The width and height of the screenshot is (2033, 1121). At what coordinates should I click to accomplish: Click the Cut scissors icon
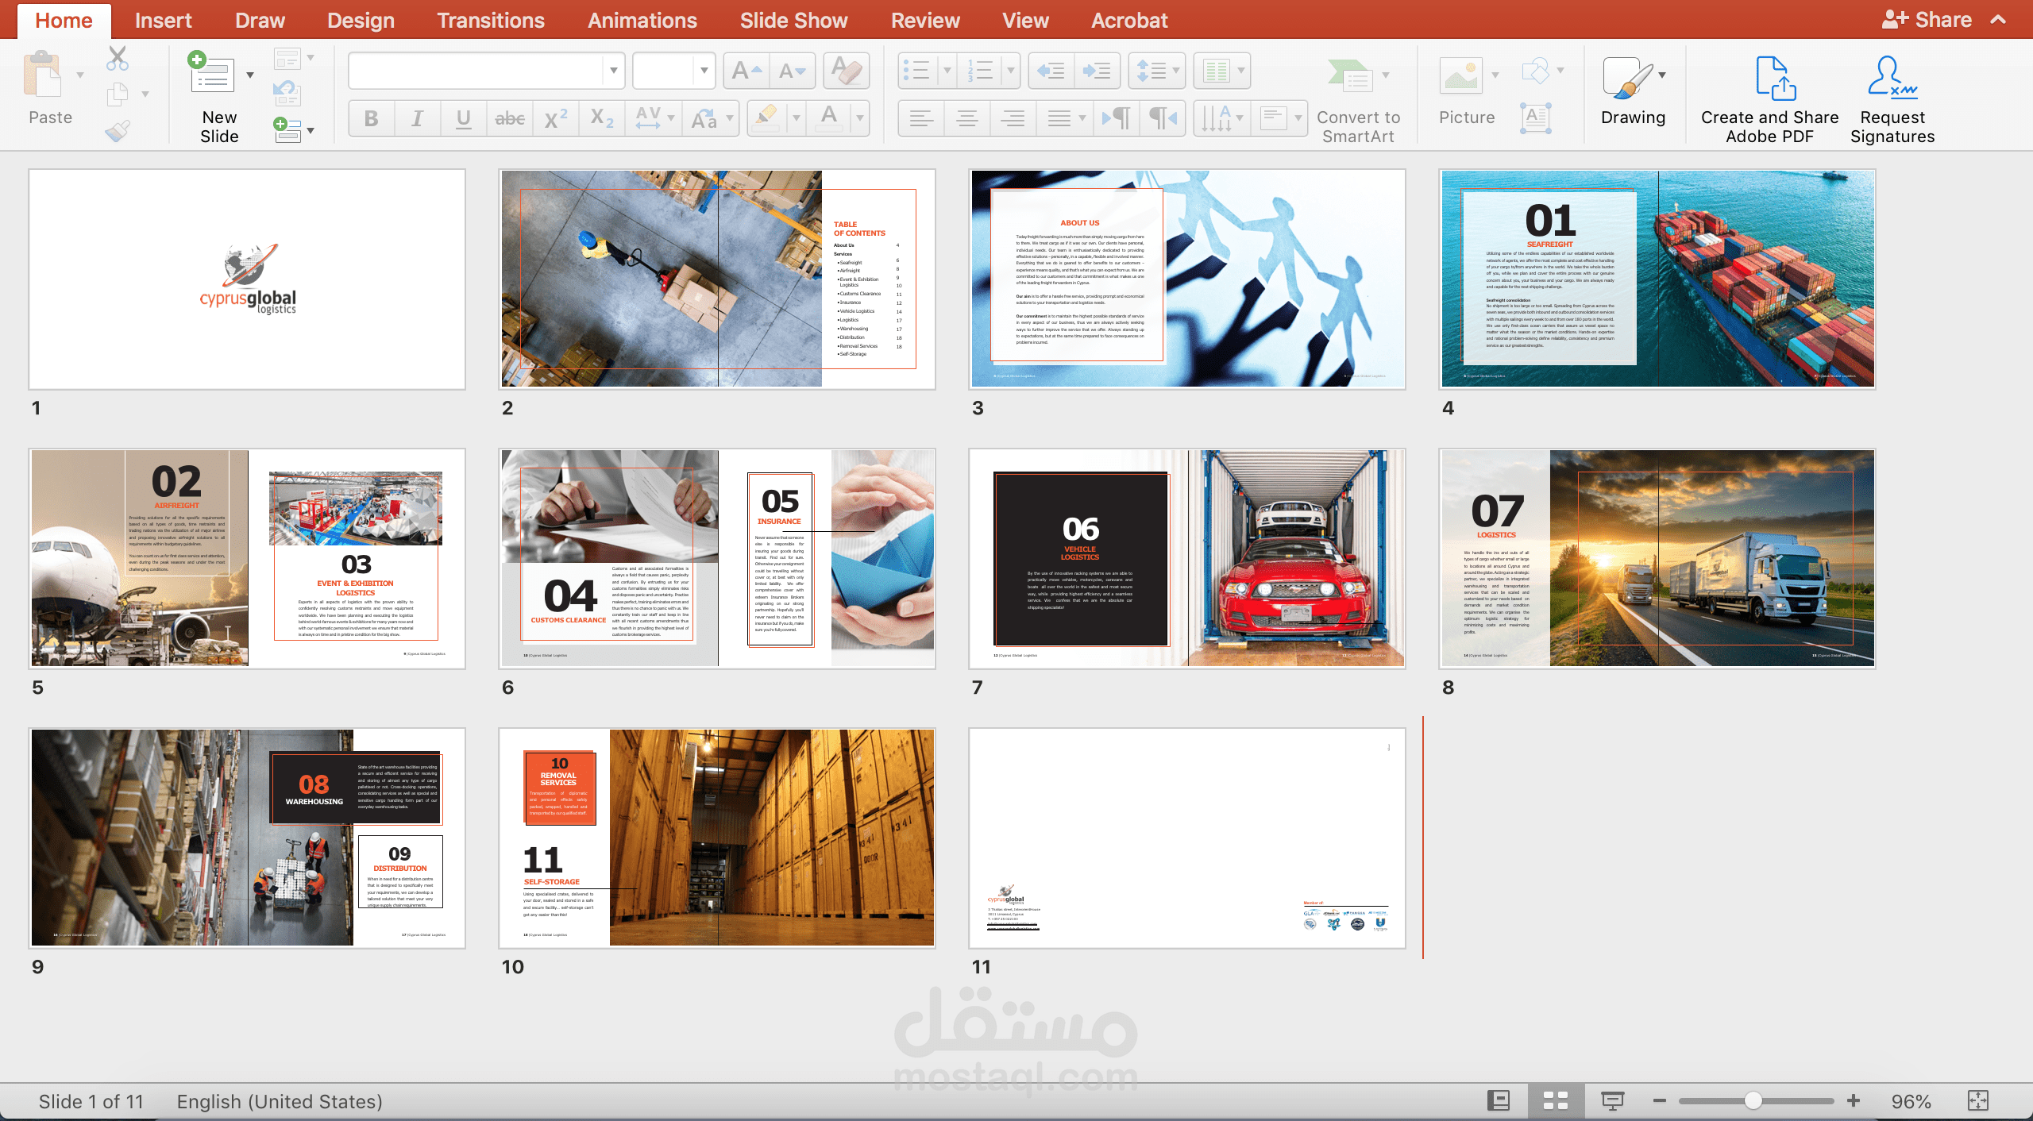click(x=118, y=59)
